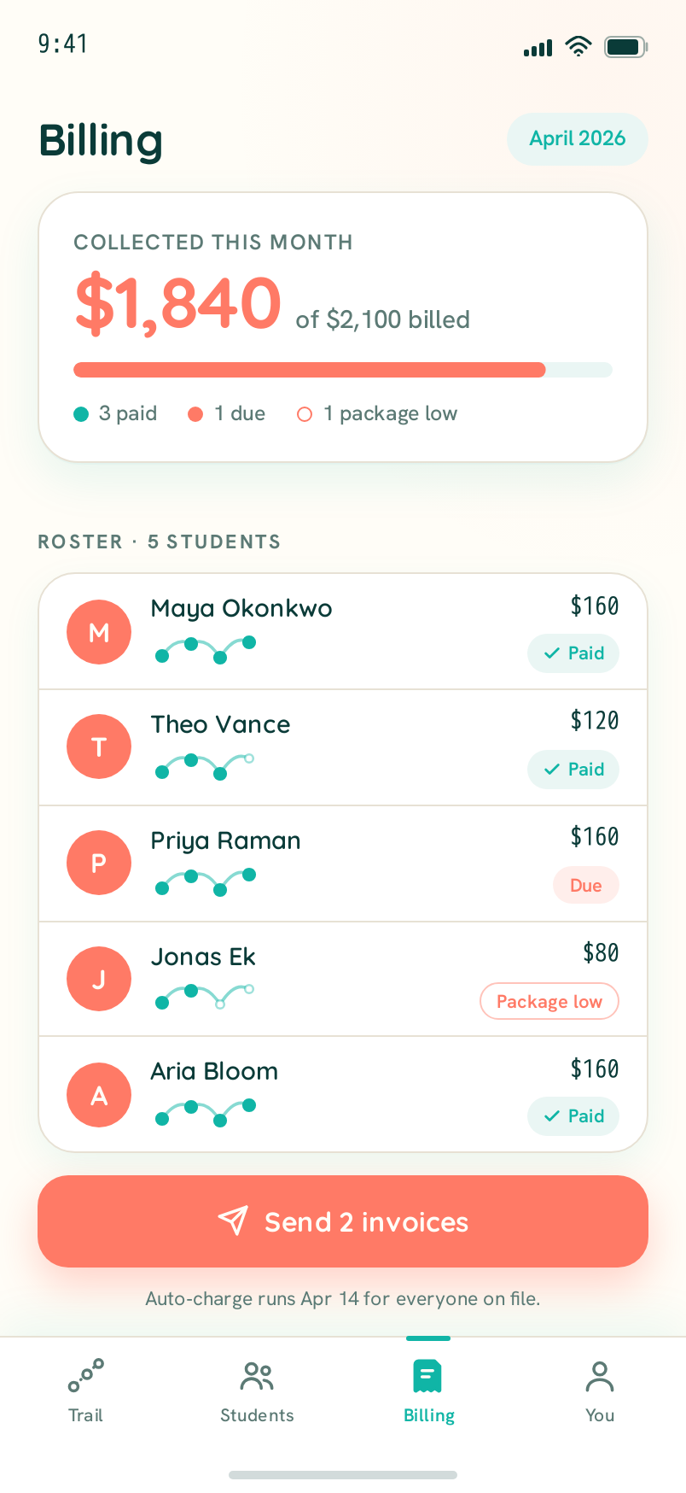Tap the collected amount progress bar

tap(343, 370)
